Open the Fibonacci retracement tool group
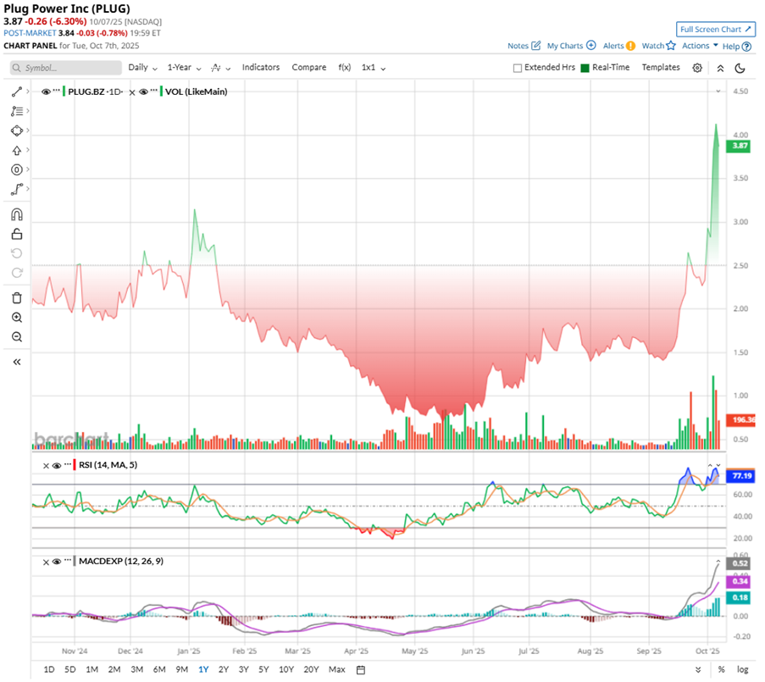 tap(17, 111)
